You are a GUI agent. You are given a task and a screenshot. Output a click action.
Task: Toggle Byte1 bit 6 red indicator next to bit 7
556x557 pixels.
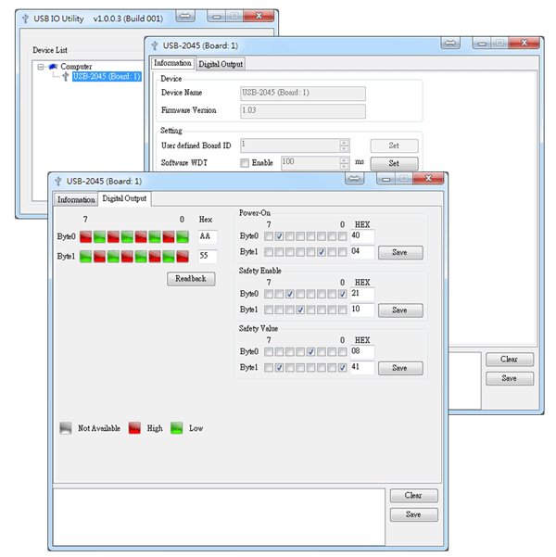99,257
